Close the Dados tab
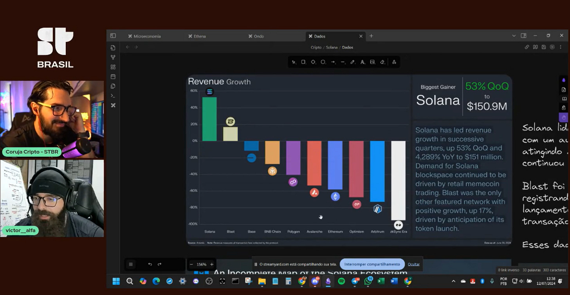The width and height of the screenshot is (570, 295). point(361,36)
